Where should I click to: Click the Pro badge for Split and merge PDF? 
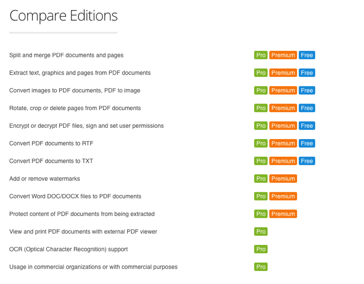[x=261, y=55]
